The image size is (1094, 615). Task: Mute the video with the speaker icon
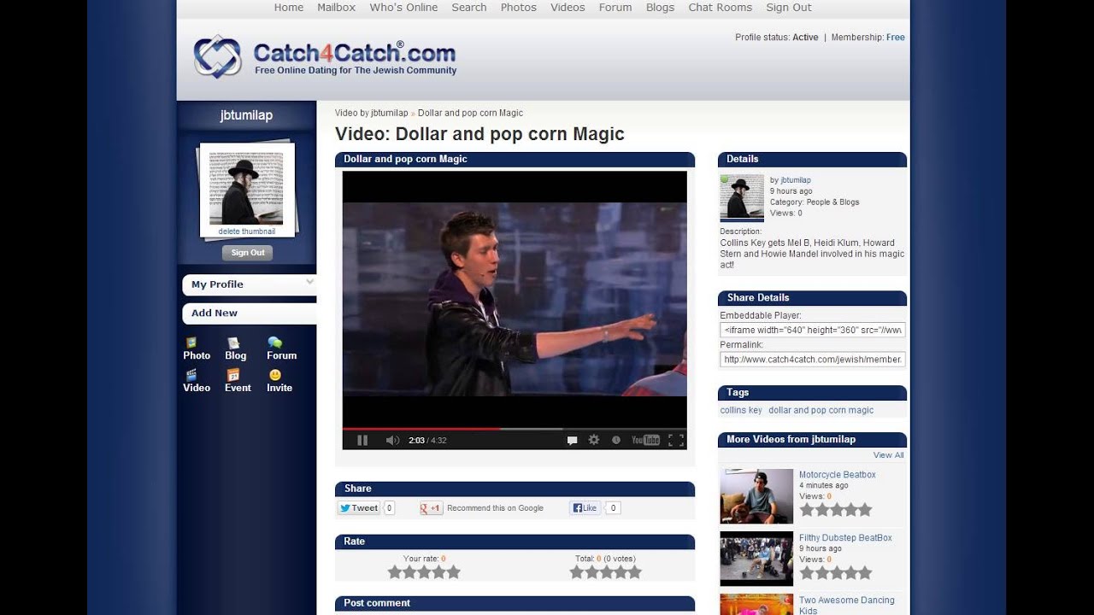pyautogui.click(x=392, y=440)
